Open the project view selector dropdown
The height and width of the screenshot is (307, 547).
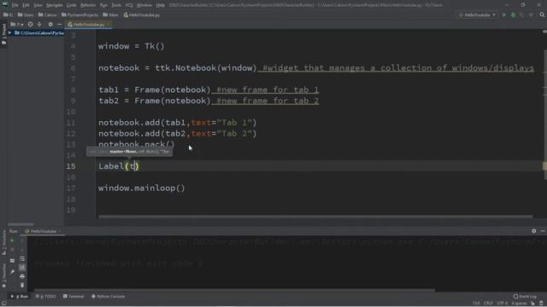[17, 25]
